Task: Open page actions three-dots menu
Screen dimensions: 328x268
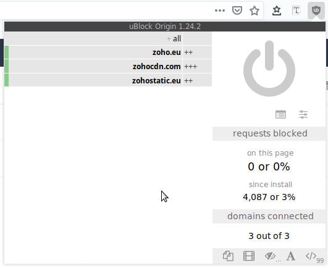Action: 220,10
